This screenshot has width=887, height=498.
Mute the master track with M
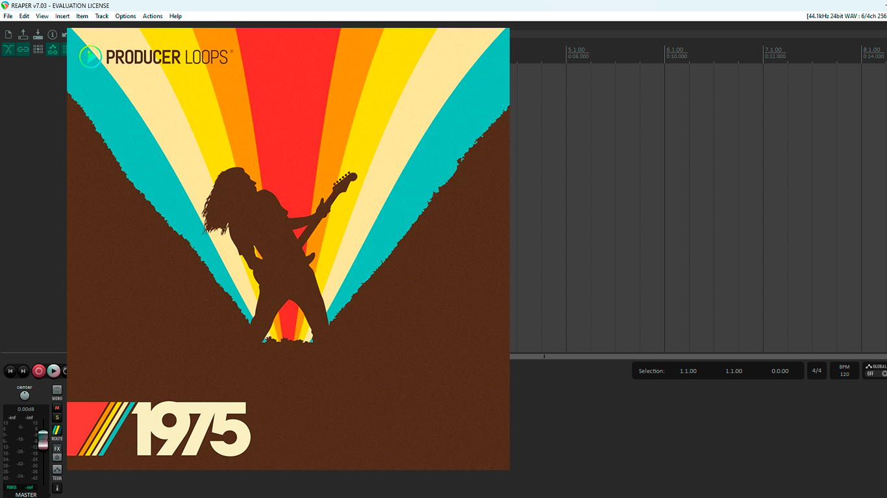[57, 408]
